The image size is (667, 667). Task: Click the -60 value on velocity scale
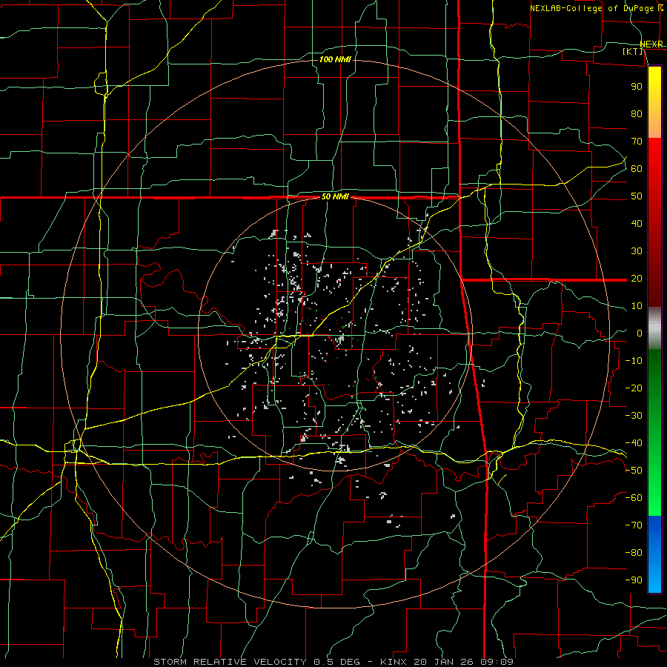coord(634,498)
